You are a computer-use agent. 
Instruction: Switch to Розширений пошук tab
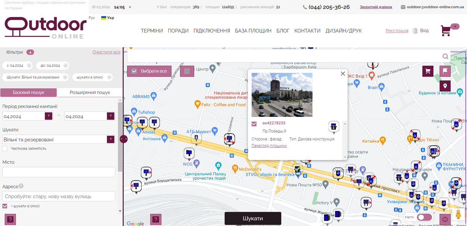tap(90, 92)
